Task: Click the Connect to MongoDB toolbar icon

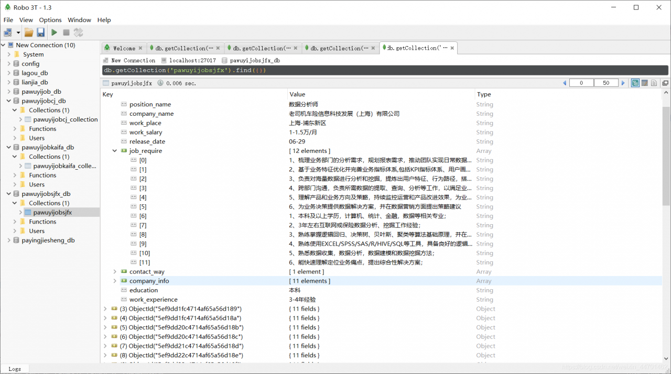Action: point(8,32)
